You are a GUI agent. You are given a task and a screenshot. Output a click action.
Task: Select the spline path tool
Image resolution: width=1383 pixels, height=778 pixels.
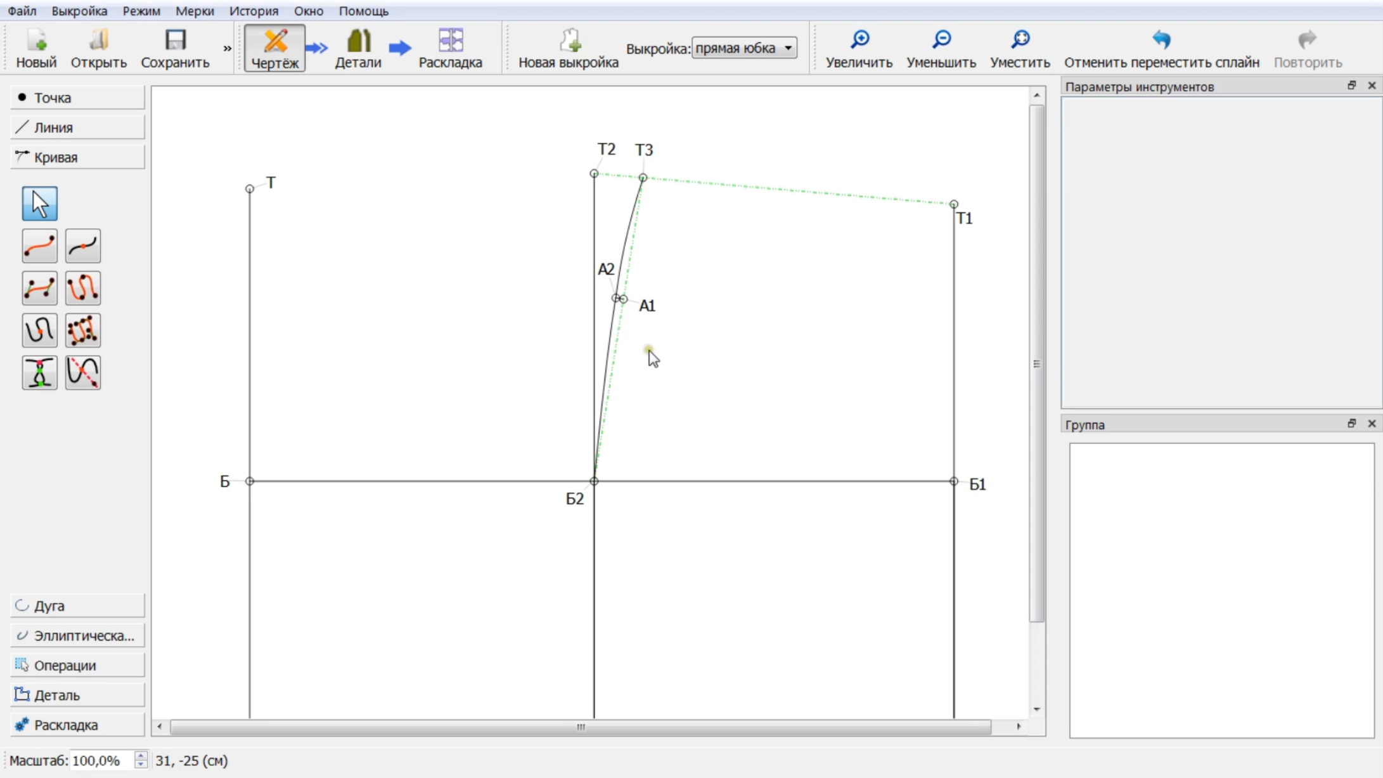tap(83, 288)
